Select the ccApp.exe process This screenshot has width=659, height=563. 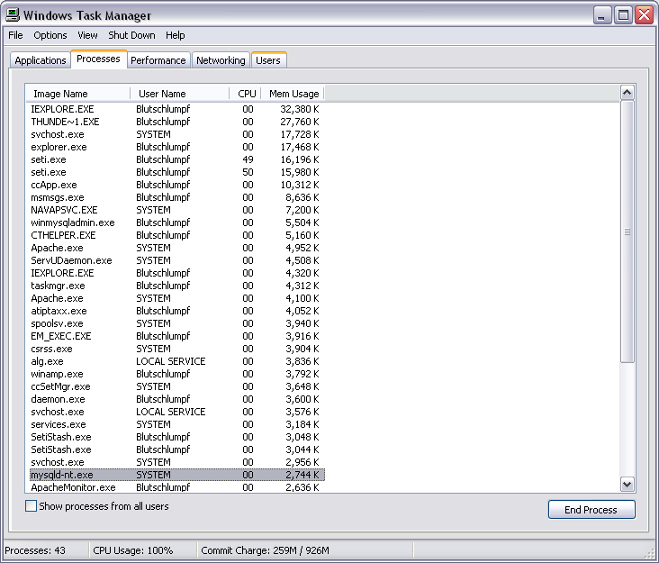[176, 185]
